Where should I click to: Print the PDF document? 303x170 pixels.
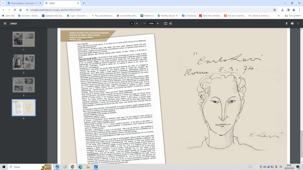(292, 24)
